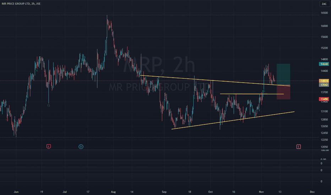Click the 16000 price axis label
This screenshot has height=195, width=331.
click(x=324, y=26)
